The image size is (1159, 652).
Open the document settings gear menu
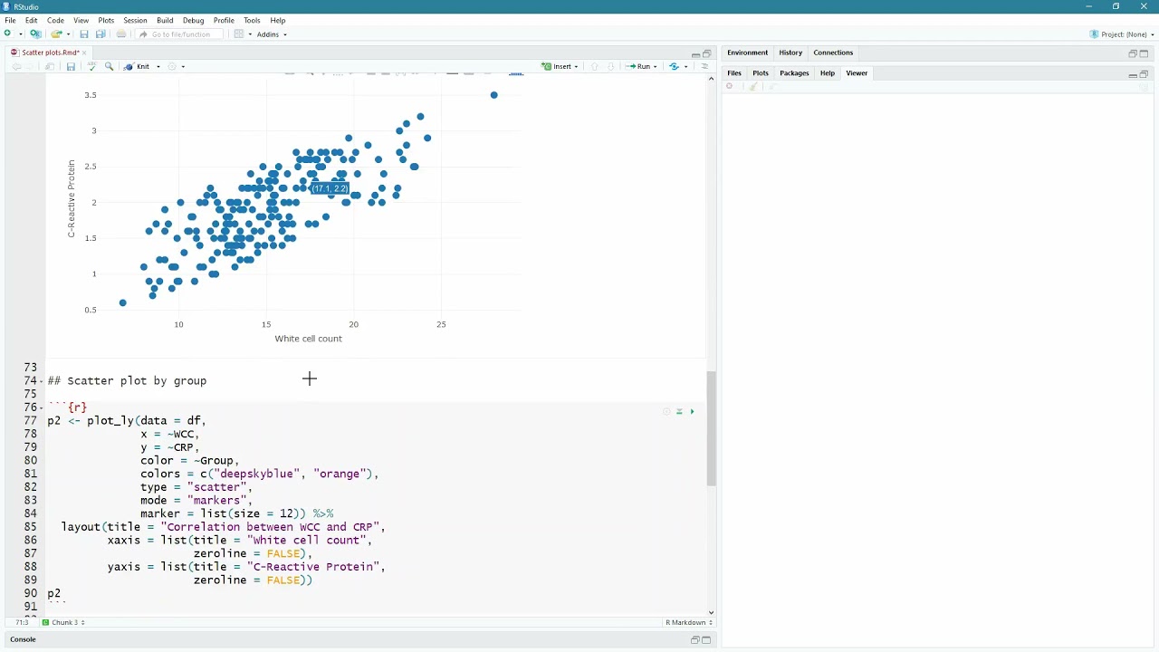(176, 66)
